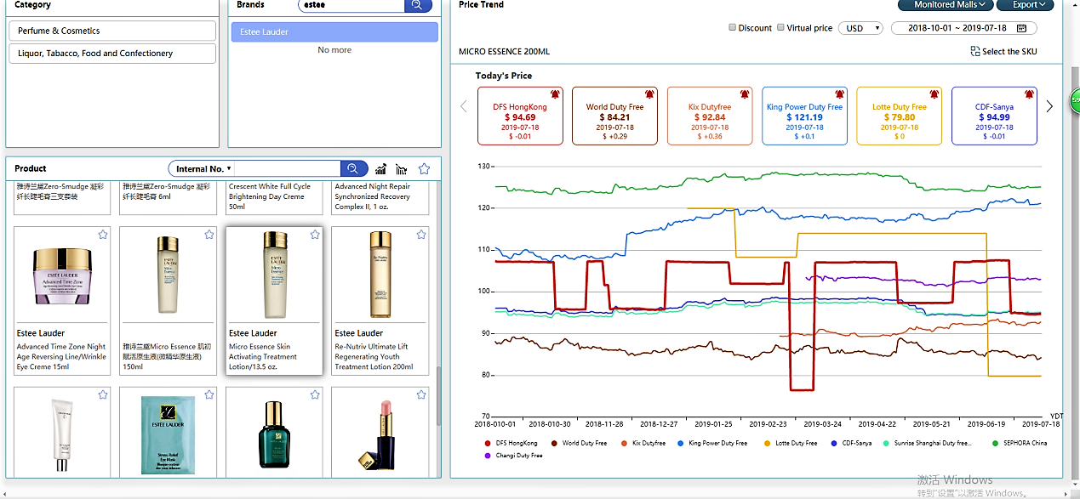Open the World Duty Free price card
Viewport: 1080px width, 499px height.
click(614, 116)
